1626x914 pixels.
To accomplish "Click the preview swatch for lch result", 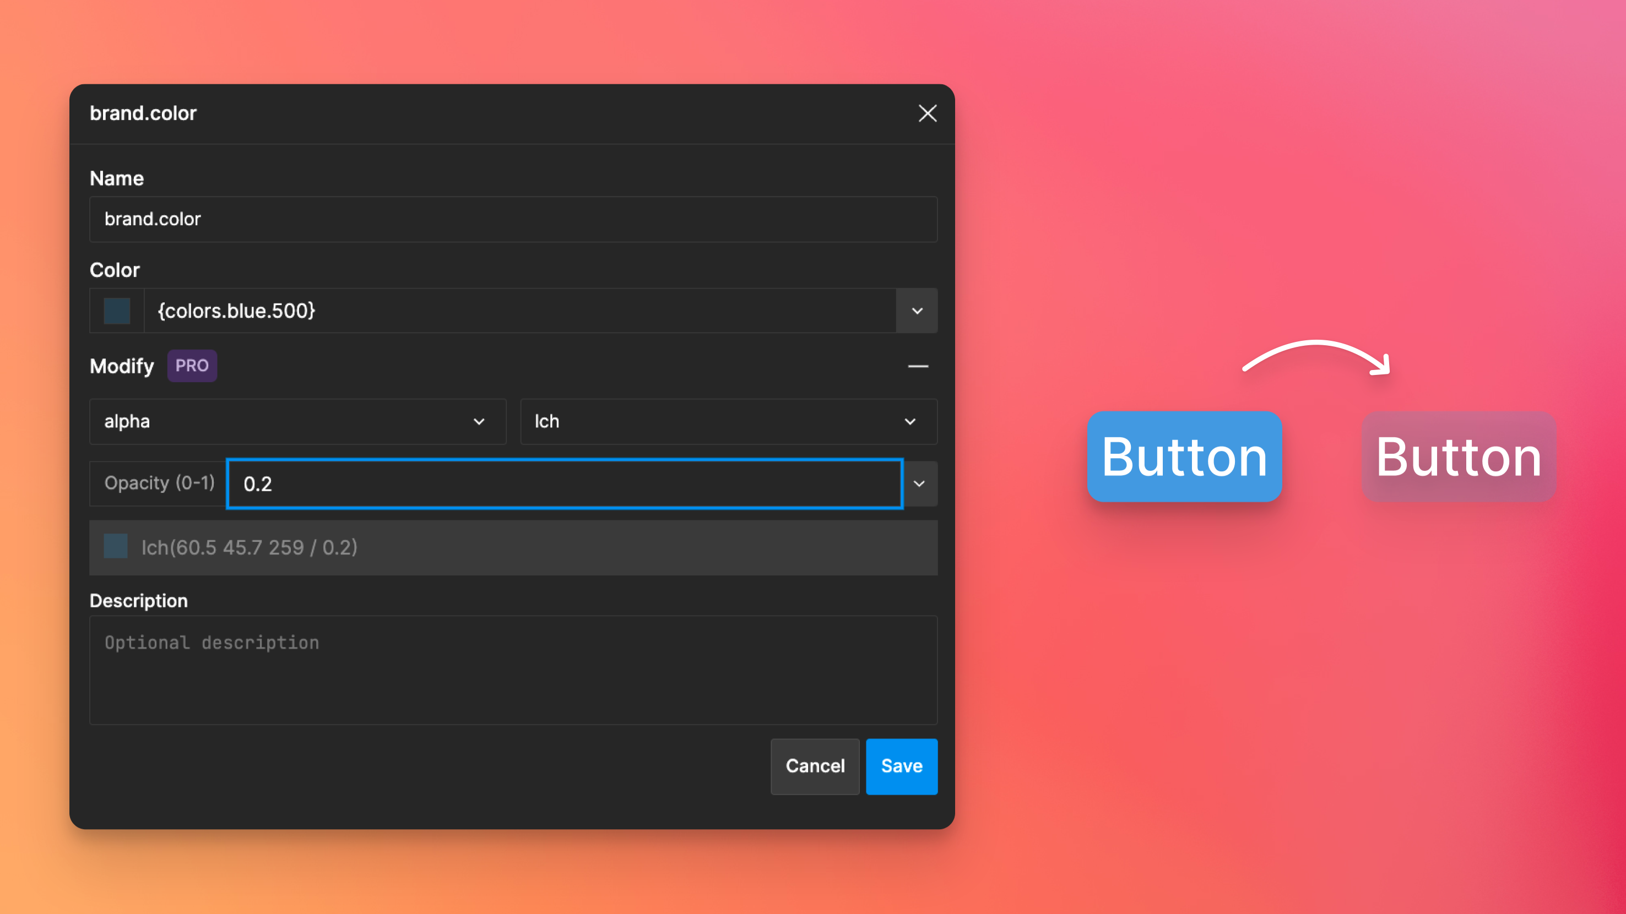I will pos(114,547).
